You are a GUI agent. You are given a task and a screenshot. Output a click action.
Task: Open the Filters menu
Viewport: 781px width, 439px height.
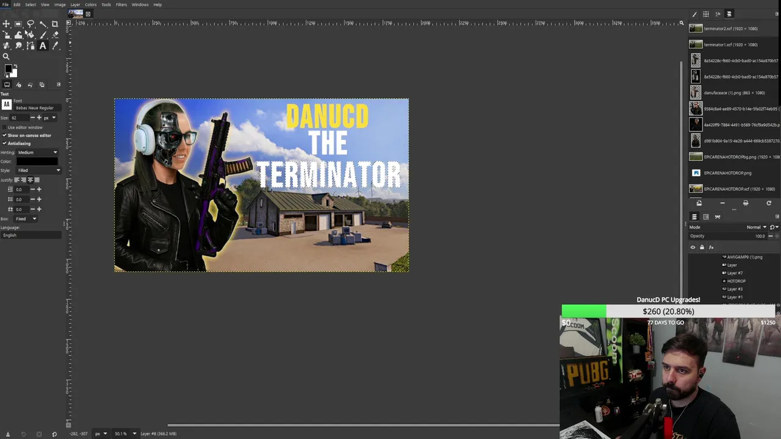pyautogui.click(x=121, y=4)
